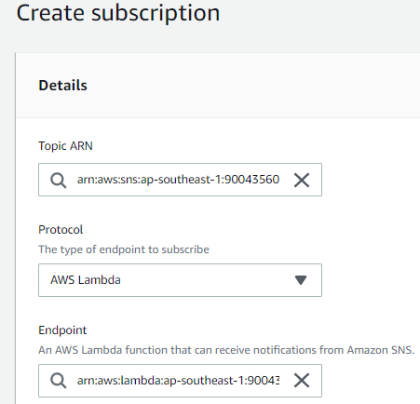Click the Create subscription page title
Screen dimensions: 420x404
pos(118,13)
